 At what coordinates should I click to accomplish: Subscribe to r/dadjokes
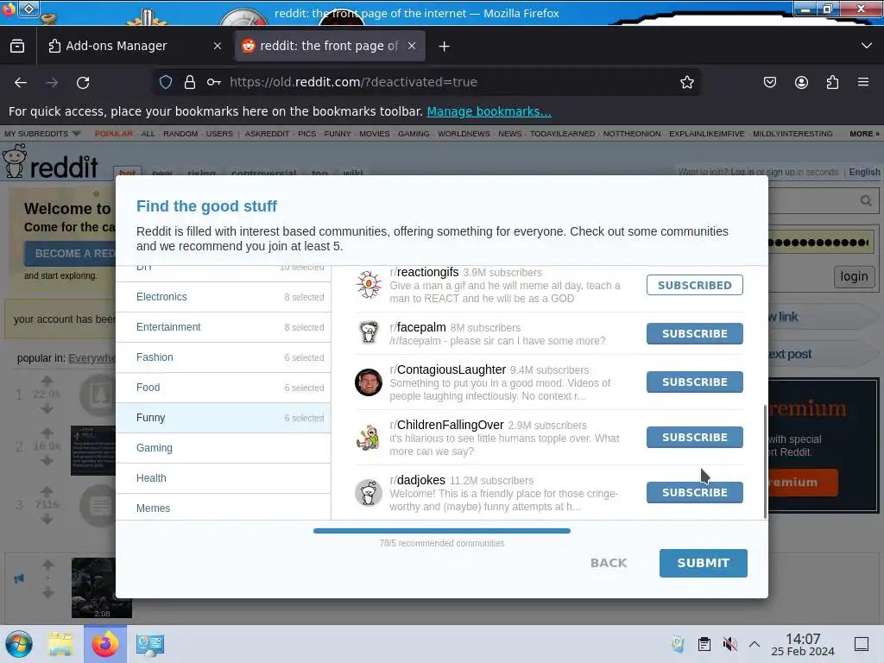(x=695, y=493)
